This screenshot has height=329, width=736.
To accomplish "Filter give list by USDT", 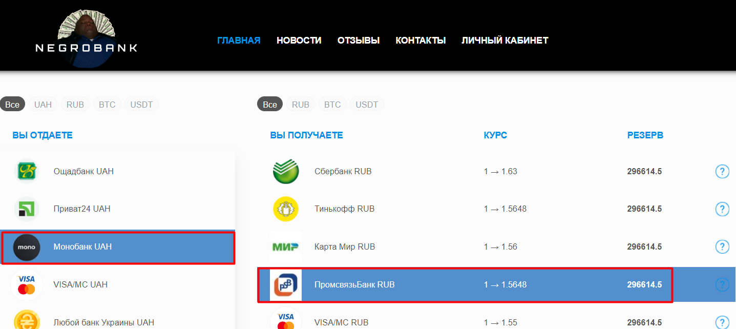I will (x=141, y=105).
